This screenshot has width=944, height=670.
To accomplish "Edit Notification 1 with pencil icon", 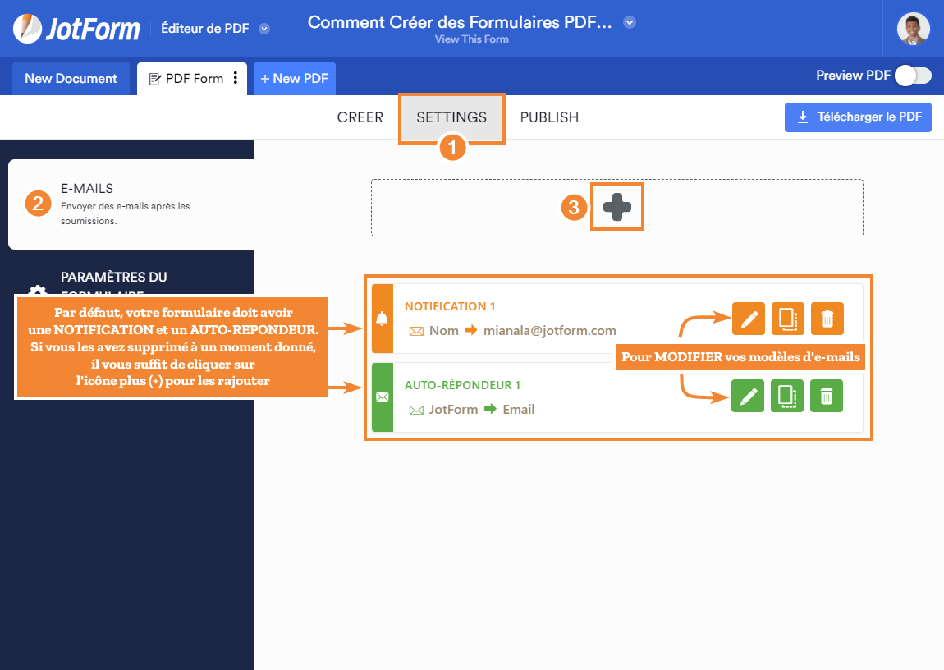I will tap(749, 319).
